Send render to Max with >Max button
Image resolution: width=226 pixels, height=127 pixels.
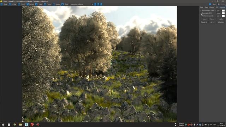coord(13,4)
